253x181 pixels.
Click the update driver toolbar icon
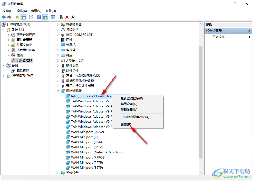click(61, 17)
